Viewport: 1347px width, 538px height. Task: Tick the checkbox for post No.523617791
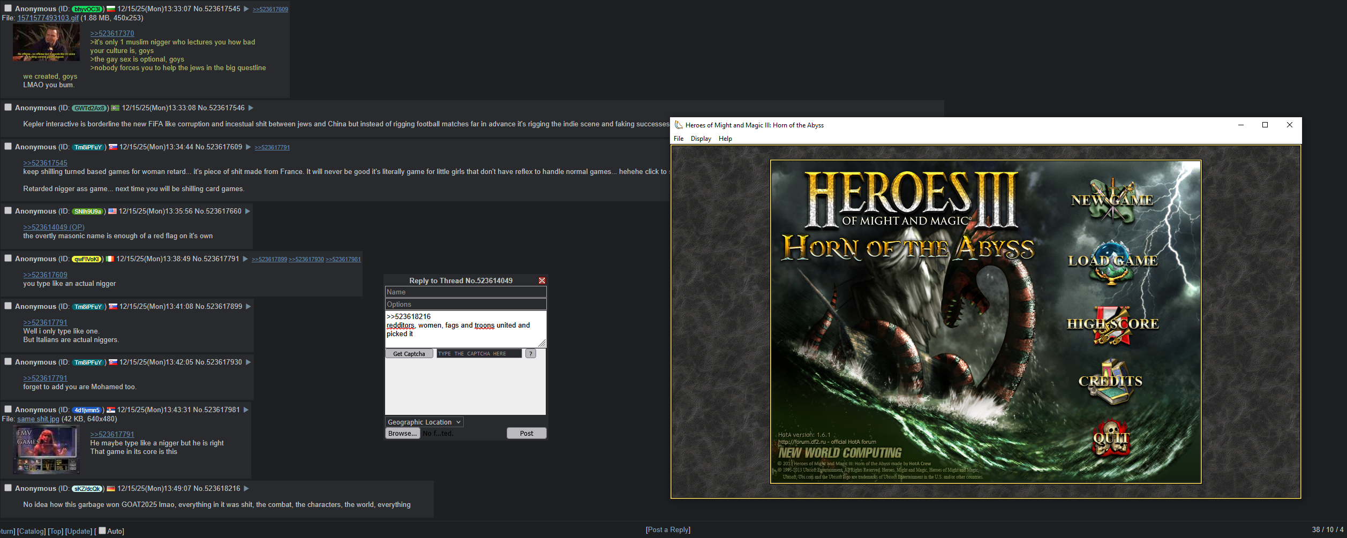click(8, 258)
